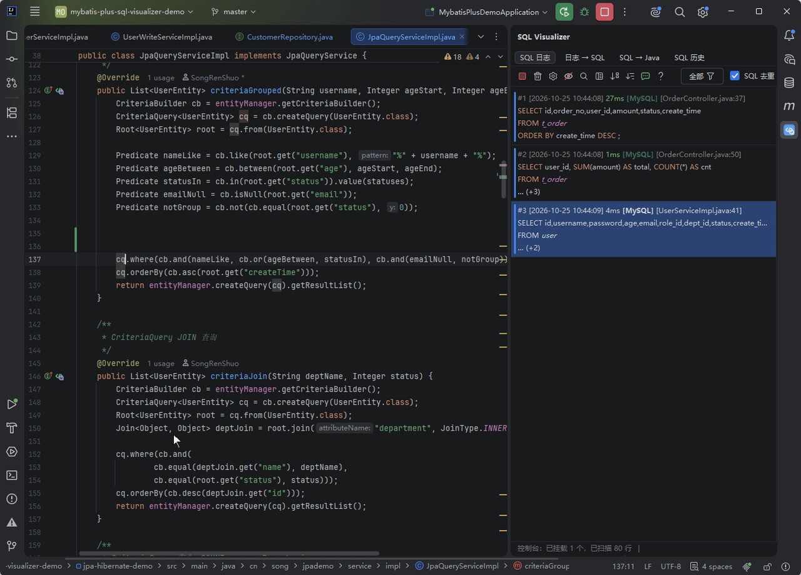Toggle the detail panel layout icon

point(599,76)
